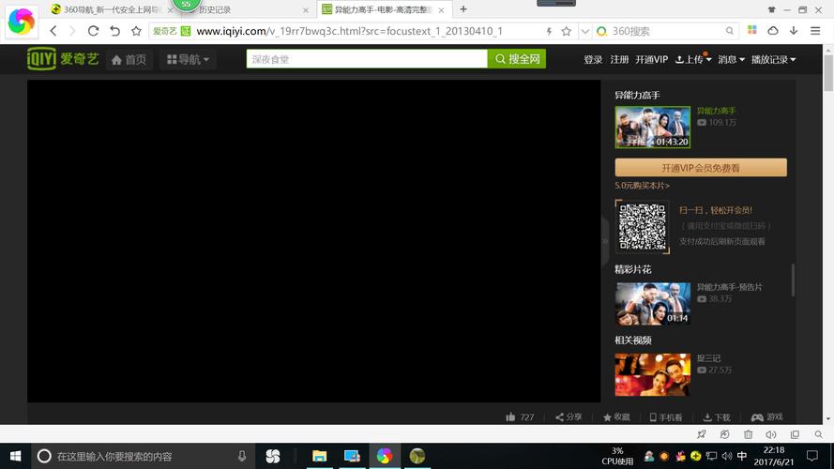The width and height of the screenshot is (834, 469).
Task: Click the iQIYI logo
Action: click(x=64, y=59)
